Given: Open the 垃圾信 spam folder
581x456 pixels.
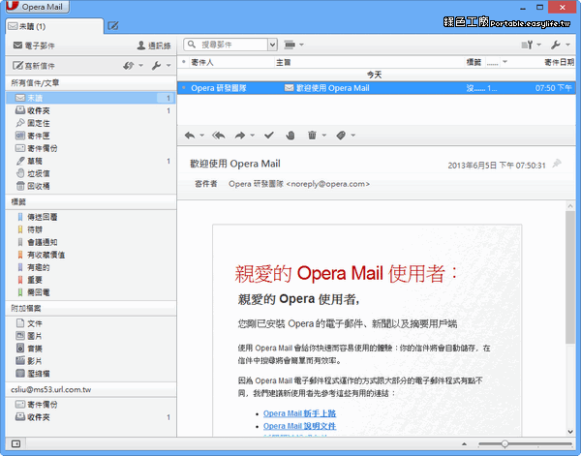Looking at the screenshot, I should pos(90,173).
